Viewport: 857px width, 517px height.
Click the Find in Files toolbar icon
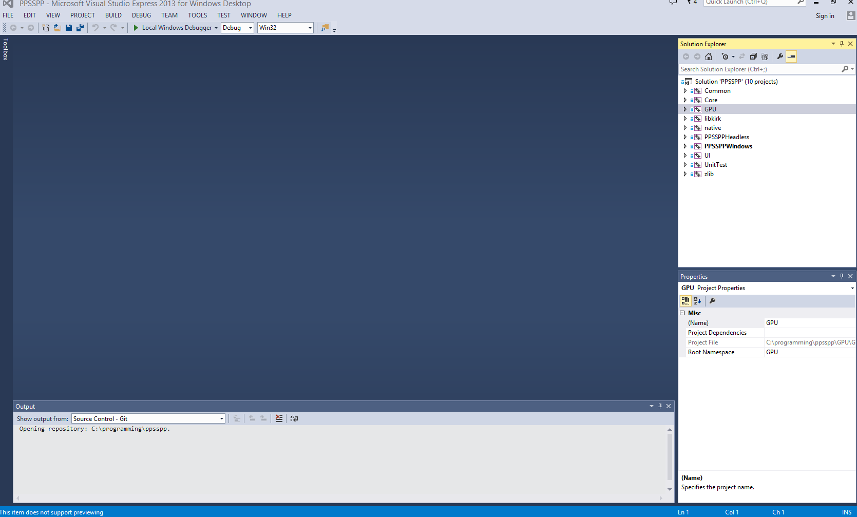pos(325,28)
